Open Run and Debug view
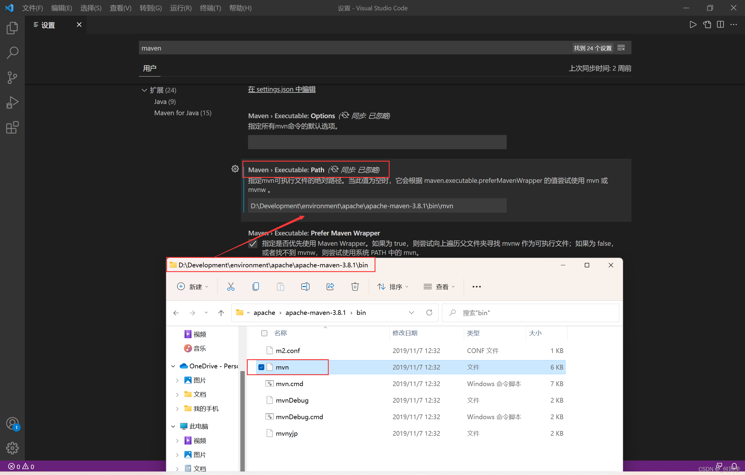This screenshot has height=475, width=745. [x=12, y=102]
